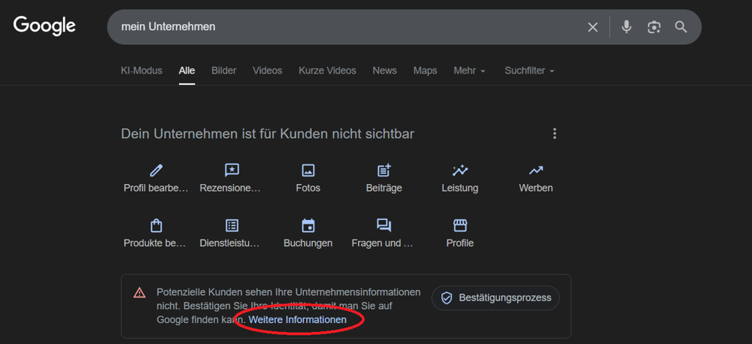Click the red warning triangle icon
The image size is (752, 344).
pyautogui.click(x=139, y=292)
